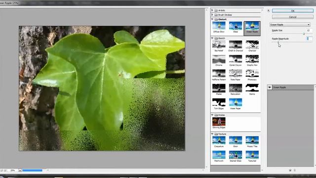
Task: Open the preview zoom percentage dropdown
Action: 20,171
